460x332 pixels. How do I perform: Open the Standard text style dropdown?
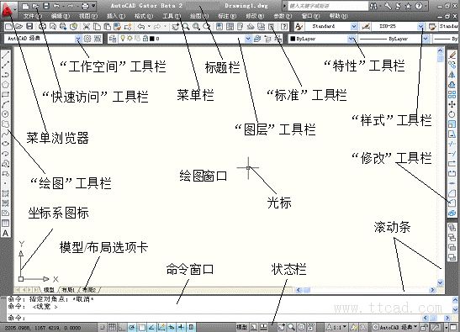pyautogui.click(x=354, y=26)
